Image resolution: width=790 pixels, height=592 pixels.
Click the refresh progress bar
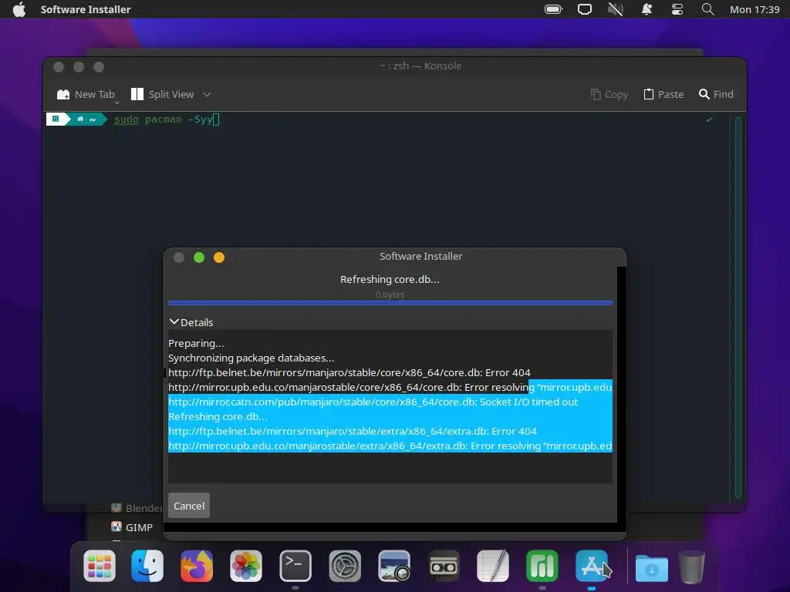[390, 303]
